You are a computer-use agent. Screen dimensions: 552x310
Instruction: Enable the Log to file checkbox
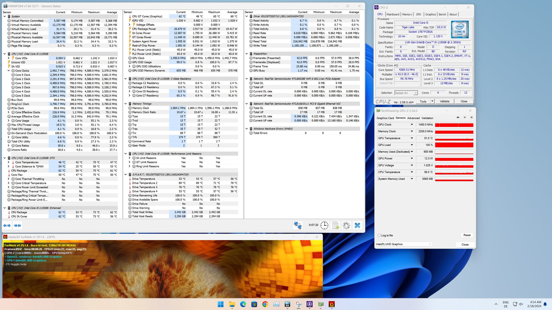click(379, 235)
